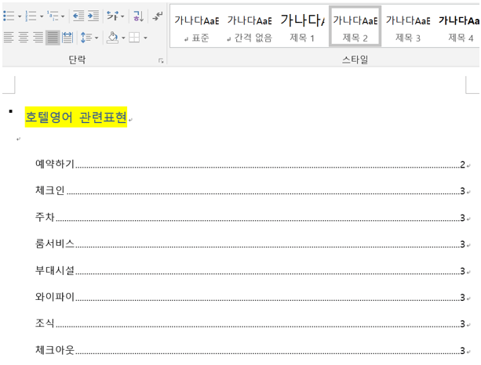Toggle justify alignment
Screen dimensions: 481x365
[x=53, y=38]
